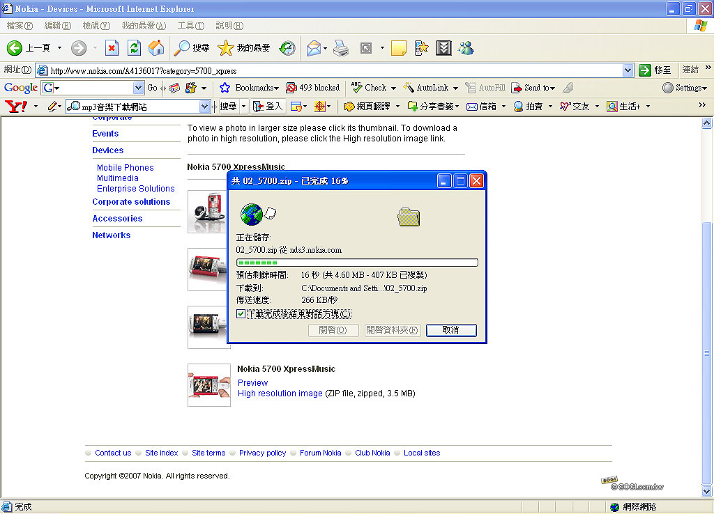This screenshot has width=714, height=514.
Task: Open the Enterprise Solutions link
Action: coord(136,189)
